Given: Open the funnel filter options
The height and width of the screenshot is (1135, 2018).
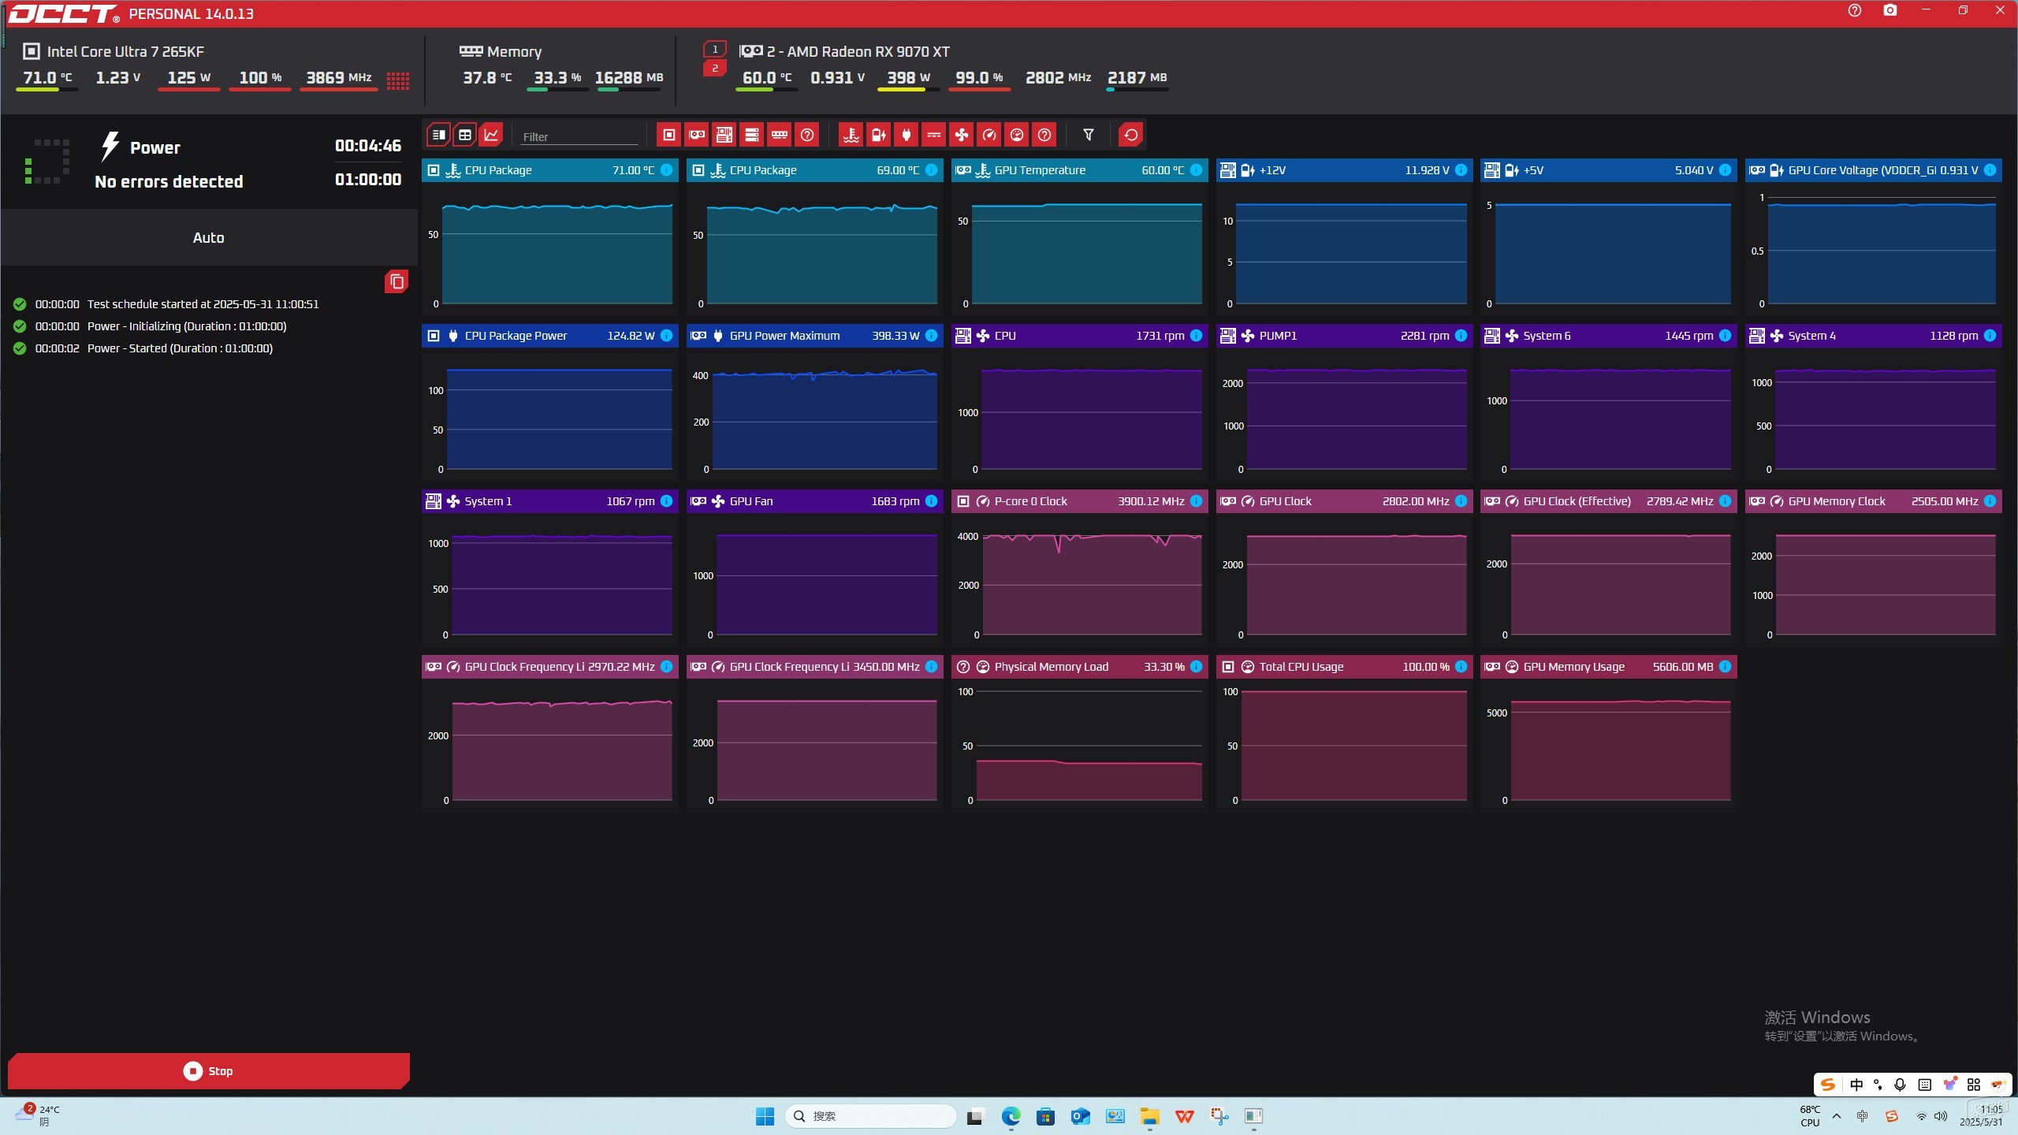Looking at the screenshot, I should [x=1089, y=135].
